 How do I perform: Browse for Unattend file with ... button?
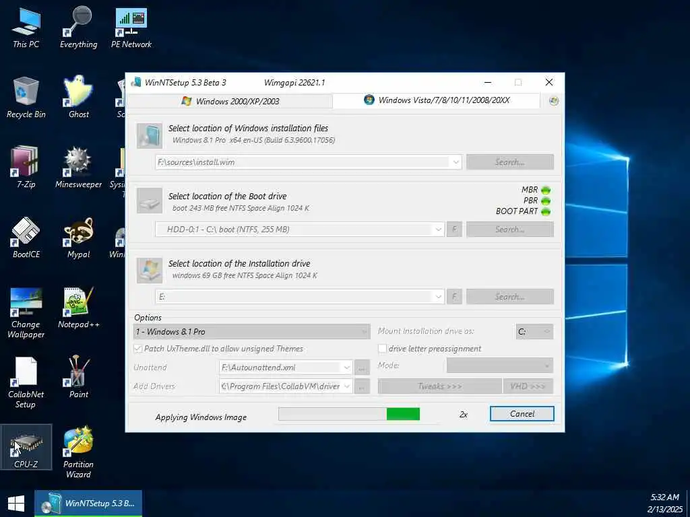[x=362, y=368]
